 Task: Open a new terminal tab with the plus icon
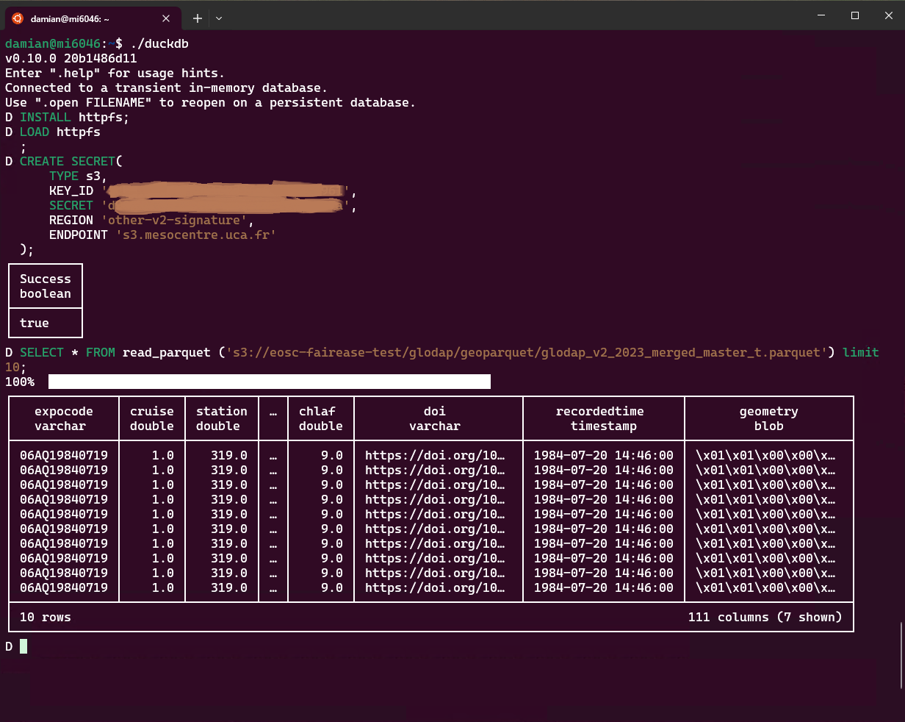pos(197,18)
